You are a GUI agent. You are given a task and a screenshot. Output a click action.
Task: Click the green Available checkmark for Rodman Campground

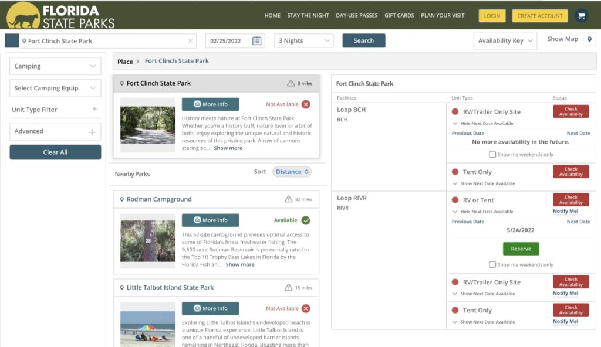click(x=306, y=220)
